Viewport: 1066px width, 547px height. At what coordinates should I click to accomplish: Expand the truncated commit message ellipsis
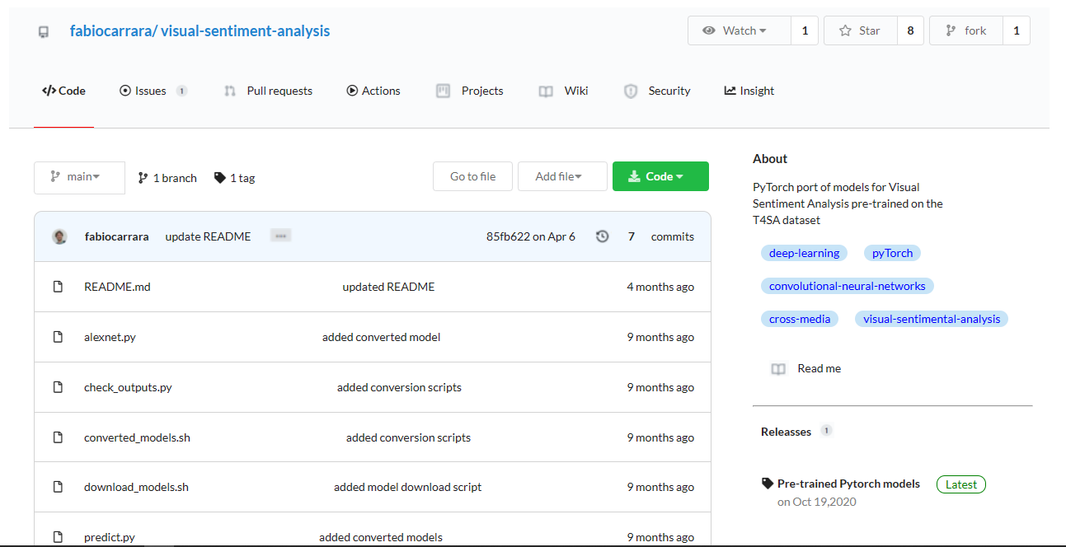coord(280,235)
